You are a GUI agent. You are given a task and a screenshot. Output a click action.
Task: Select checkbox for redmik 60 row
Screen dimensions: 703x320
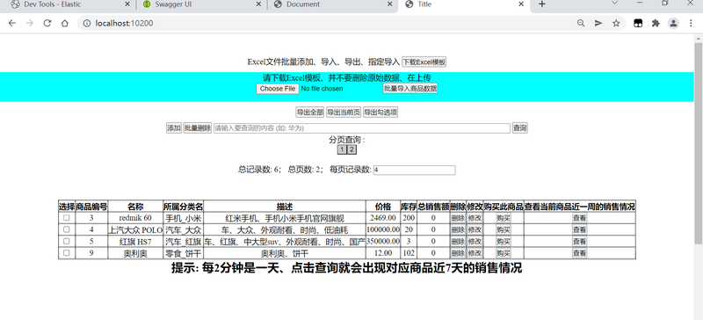point(67,218)
